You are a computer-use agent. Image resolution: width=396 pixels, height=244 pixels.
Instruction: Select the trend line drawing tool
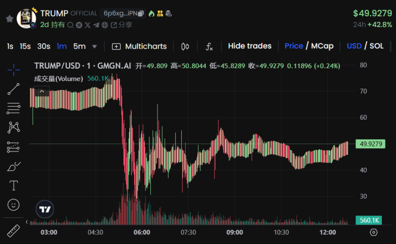point(14,89)
